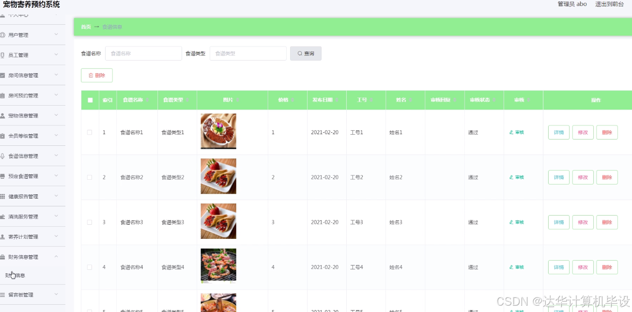Image resolution: width=632 pixels, height=312 pixels.
Task: Expand the 留言板管理 chevron
Action: [56, 294]
